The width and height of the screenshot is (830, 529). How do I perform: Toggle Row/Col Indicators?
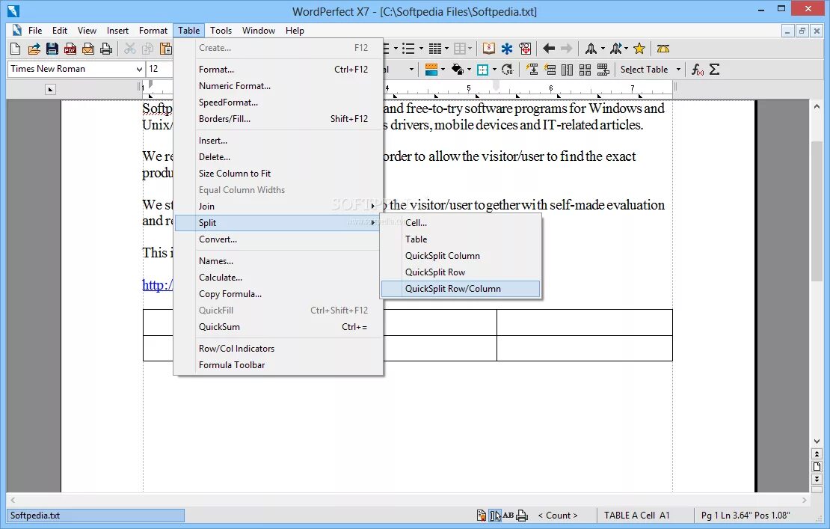click(278, 349)
